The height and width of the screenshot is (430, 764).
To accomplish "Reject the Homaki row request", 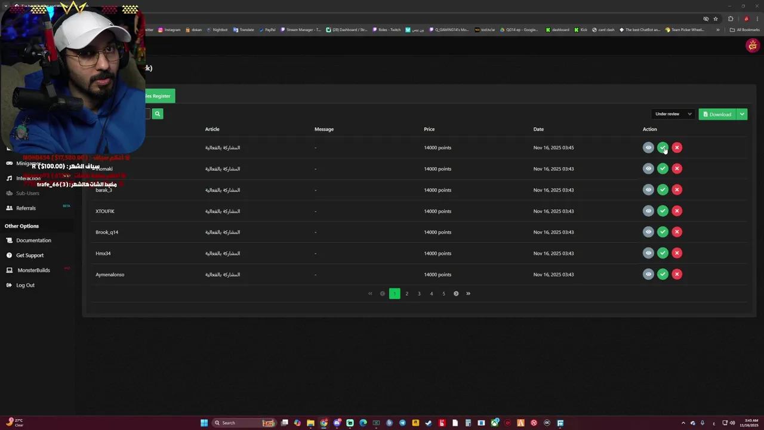I will [677, 168].
